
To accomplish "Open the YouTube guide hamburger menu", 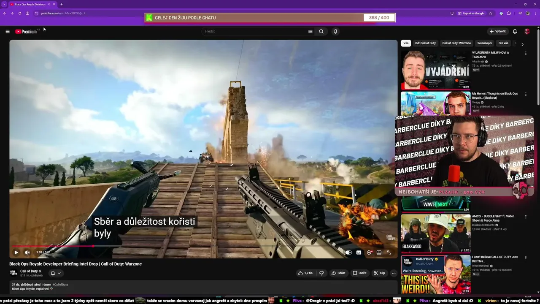I will point(7,31).
